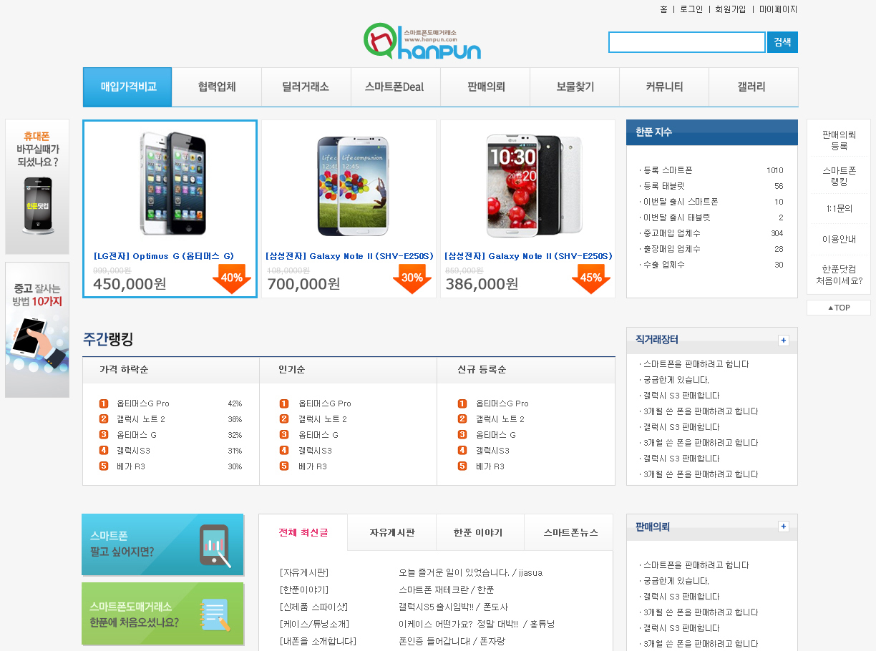This screenshot has height=651, width=876.
Task: Click the hanpun logo at the top
Action: [422, 41]
